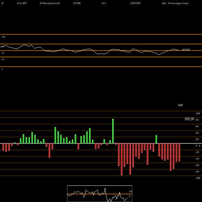Image resolution: width=202 pixels, height=202 pixels.
Task: Click the ZENTEC ticker label in header
Action: pyautogui.click(x=136, y=3)
